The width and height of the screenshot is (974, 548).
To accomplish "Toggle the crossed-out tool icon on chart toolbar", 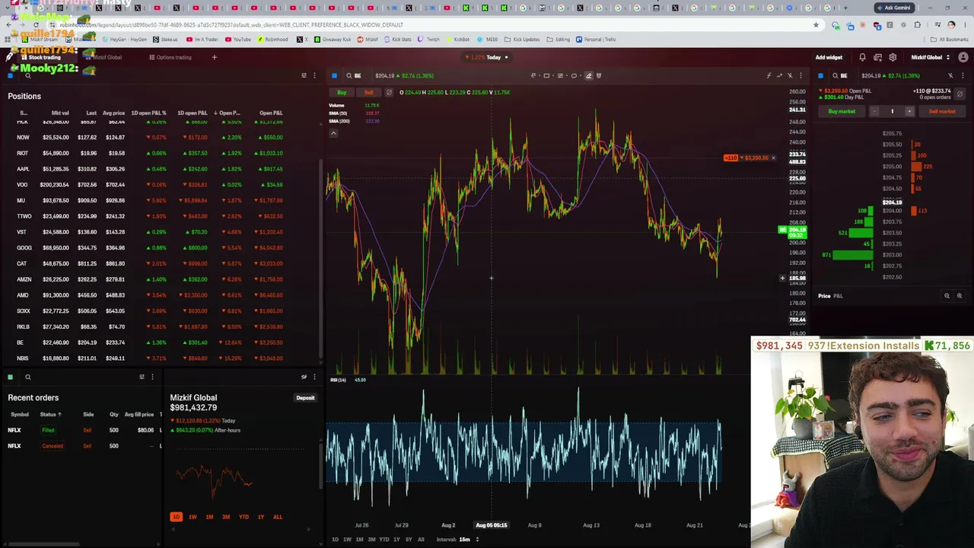I will (x=790, y=75).
